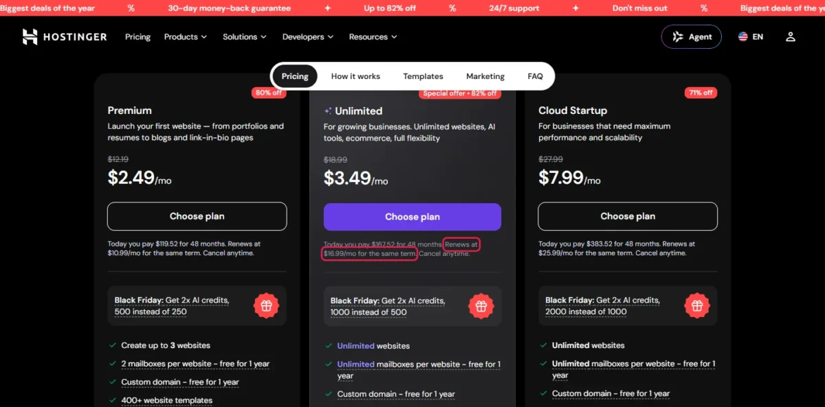Click 'Up to 82% off' banner text
825x407 pixels.
(x=390, y=8)
